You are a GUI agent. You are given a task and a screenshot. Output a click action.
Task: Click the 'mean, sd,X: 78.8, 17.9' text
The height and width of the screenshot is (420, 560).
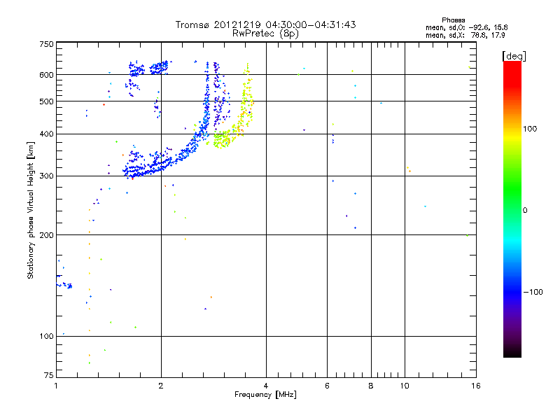465,35
